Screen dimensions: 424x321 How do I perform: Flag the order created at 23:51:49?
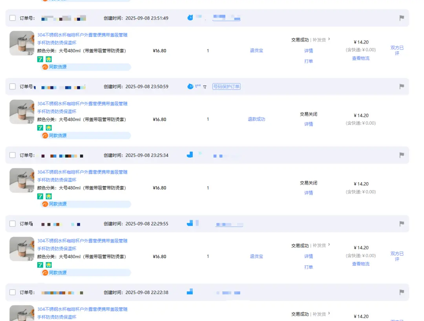click(x=402, y=18)
